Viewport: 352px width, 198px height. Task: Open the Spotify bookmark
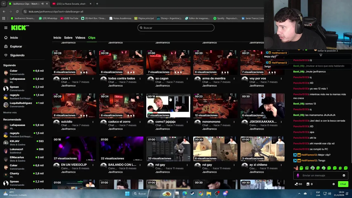pyautogui.click(x=226, y=18)
